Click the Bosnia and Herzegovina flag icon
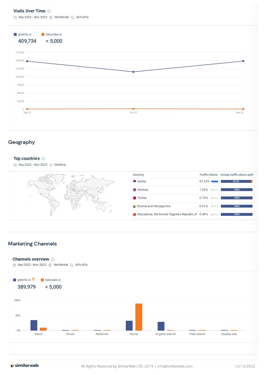Image resolution: width=266 pixels, height=375 pixels. [x=134, y=206]
